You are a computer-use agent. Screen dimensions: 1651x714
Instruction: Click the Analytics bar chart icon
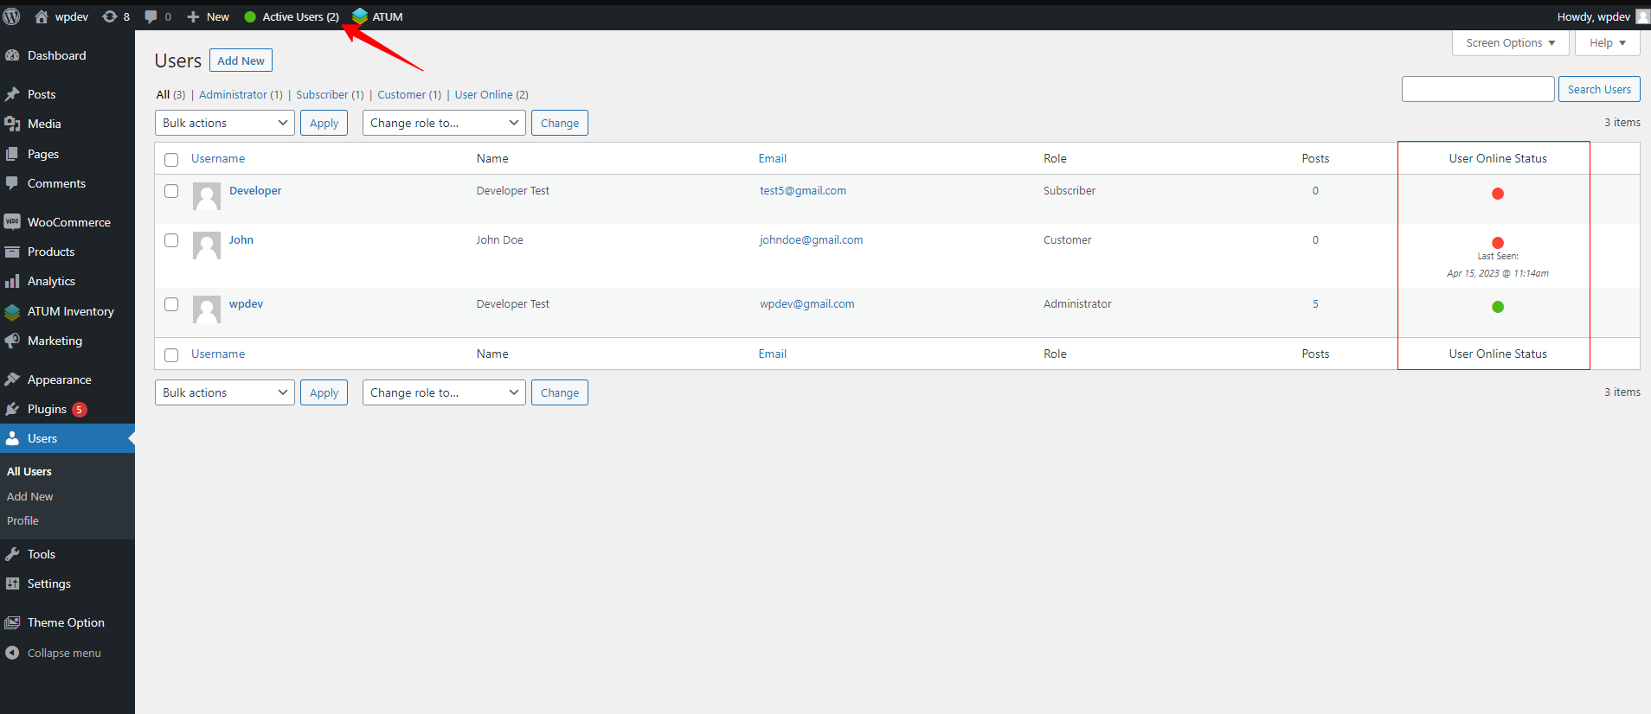tap(12, 281)
